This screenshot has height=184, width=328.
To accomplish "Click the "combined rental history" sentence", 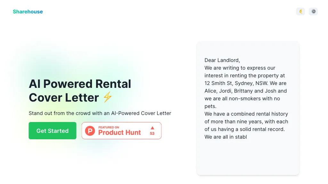I will 246,114.
